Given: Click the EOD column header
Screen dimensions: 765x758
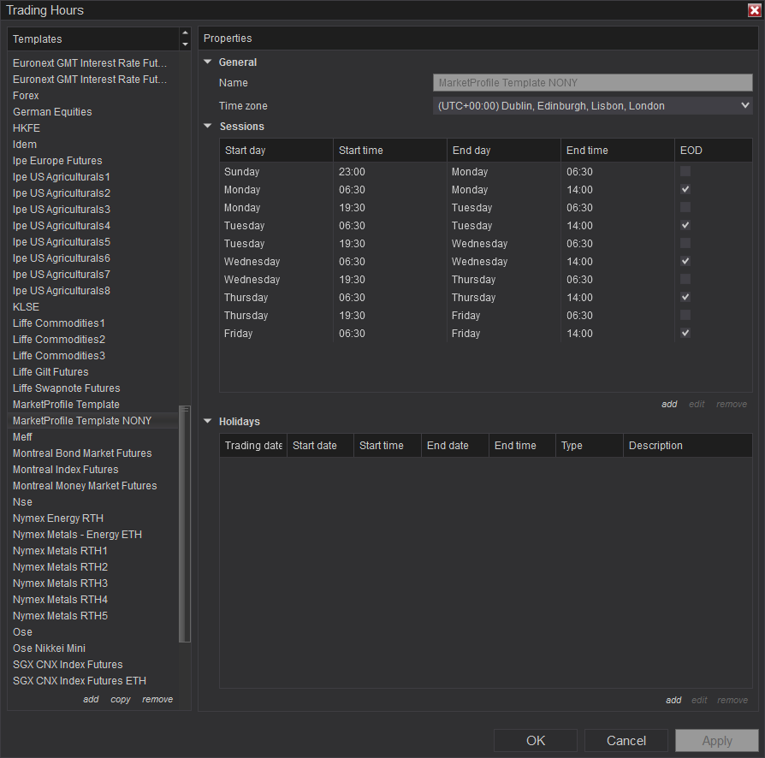Looking at the screenshot, I should point(714,151).
